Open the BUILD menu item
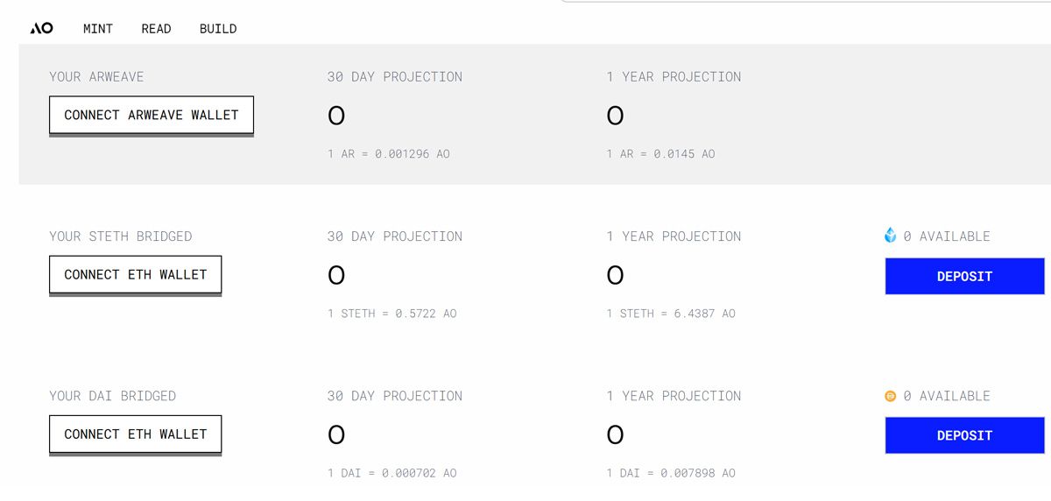Viewport: 1051px width, 501px height. click(218, 29)
